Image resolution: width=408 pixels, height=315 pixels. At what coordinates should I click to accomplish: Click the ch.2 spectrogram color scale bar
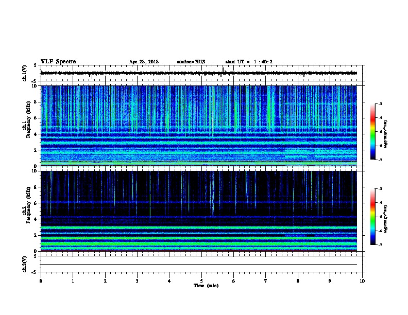372,217
